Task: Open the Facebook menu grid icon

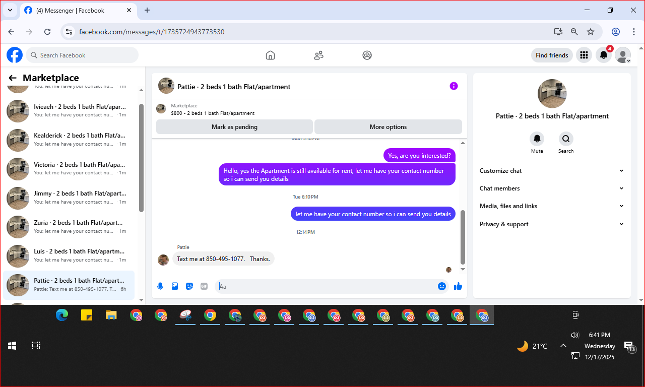Action: tap(584, 55)
